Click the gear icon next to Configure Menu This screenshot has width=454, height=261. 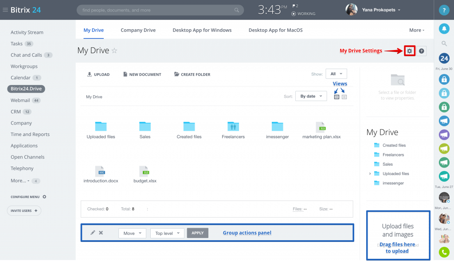[x=44, y=197]
